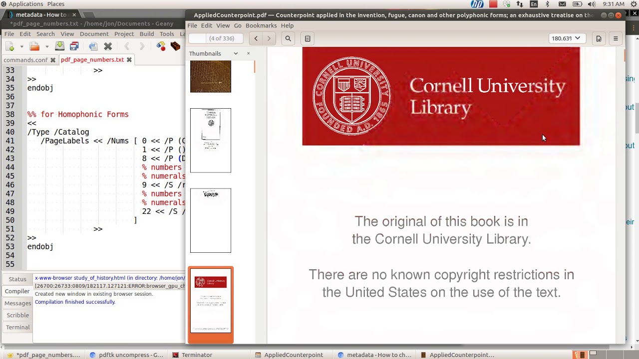The height and width of the screenshot is (359, 639).
Task: Click the Save All icon in Geany
Action: coord(74,46)
